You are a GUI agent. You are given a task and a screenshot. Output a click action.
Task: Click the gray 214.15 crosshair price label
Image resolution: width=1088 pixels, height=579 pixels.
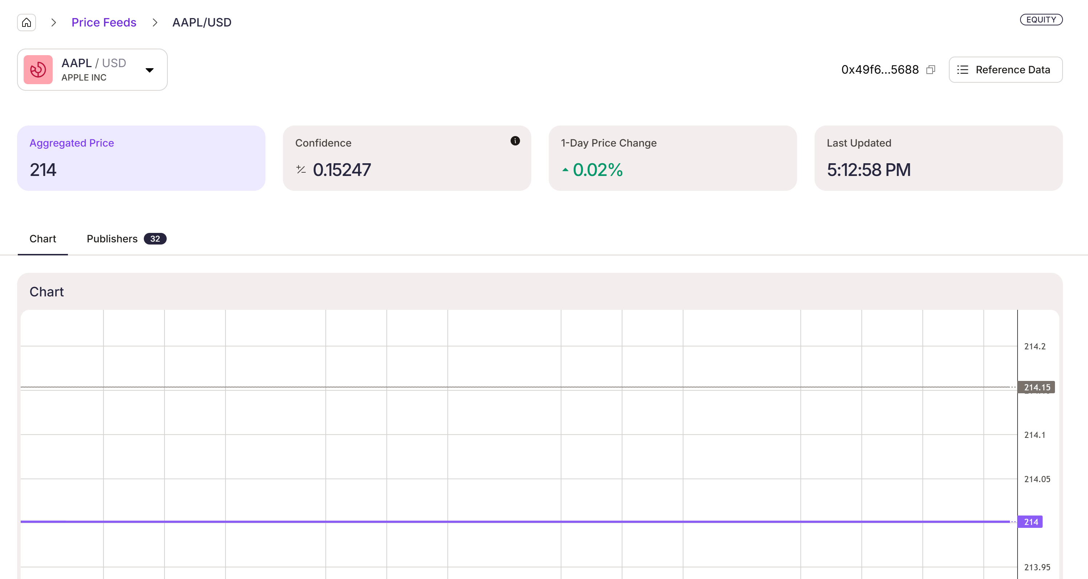(1036, 387)
